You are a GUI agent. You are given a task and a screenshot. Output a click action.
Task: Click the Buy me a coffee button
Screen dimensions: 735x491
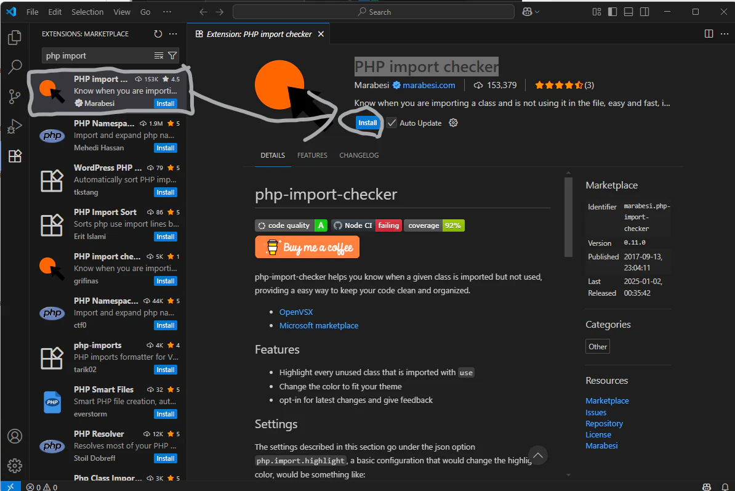(x=307, y=247)
